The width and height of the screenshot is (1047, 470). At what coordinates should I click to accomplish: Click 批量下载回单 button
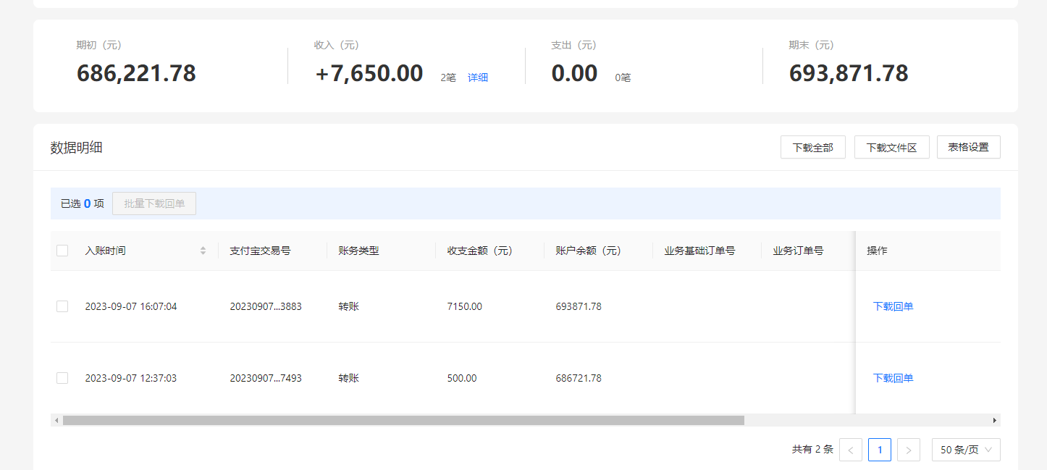point(154,203)
